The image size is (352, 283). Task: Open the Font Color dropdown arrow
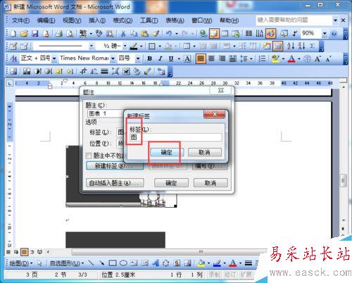(299, 58)
